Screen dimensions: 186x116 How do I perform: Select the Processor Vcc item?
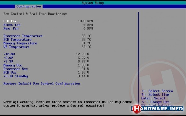point(15,69)
